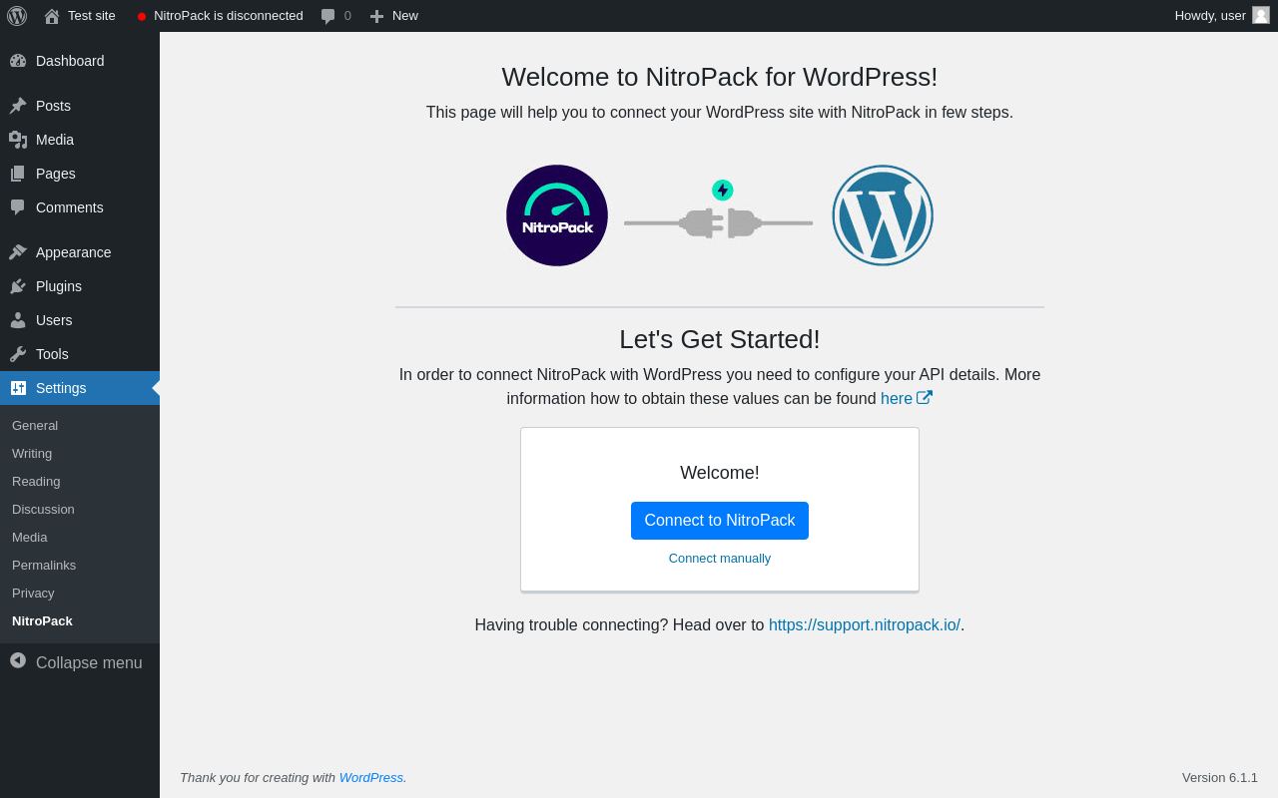The height and width of the screenshot is (798, 1278).
Task: Click the large WordPress logo image
Action: tap(883, 215)
